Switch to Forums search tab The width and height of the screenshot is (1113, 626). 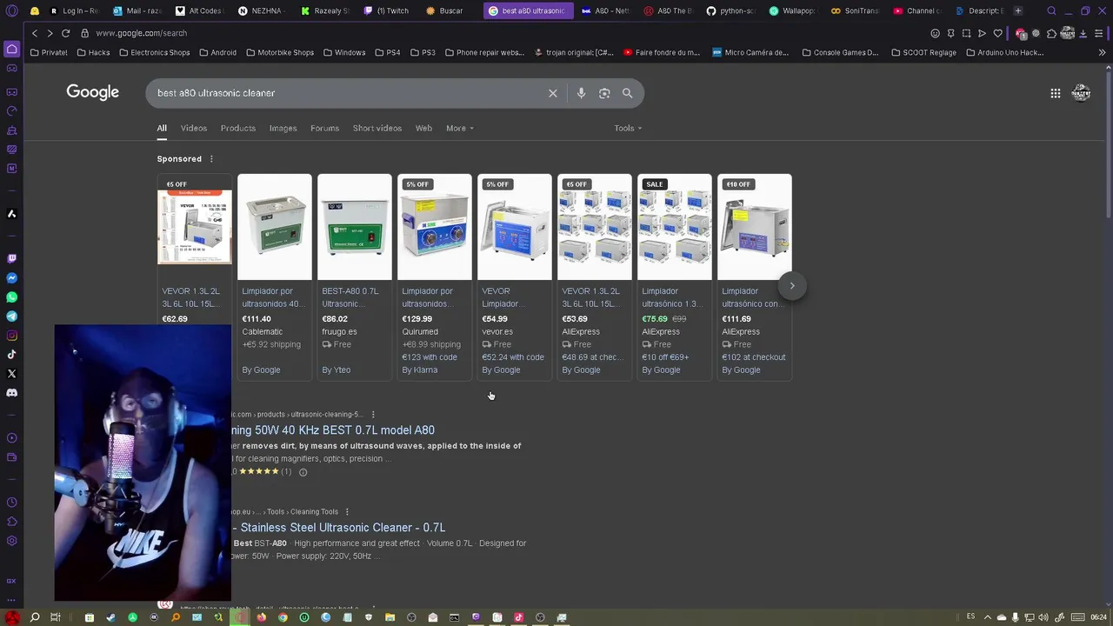tap(324, 128)
